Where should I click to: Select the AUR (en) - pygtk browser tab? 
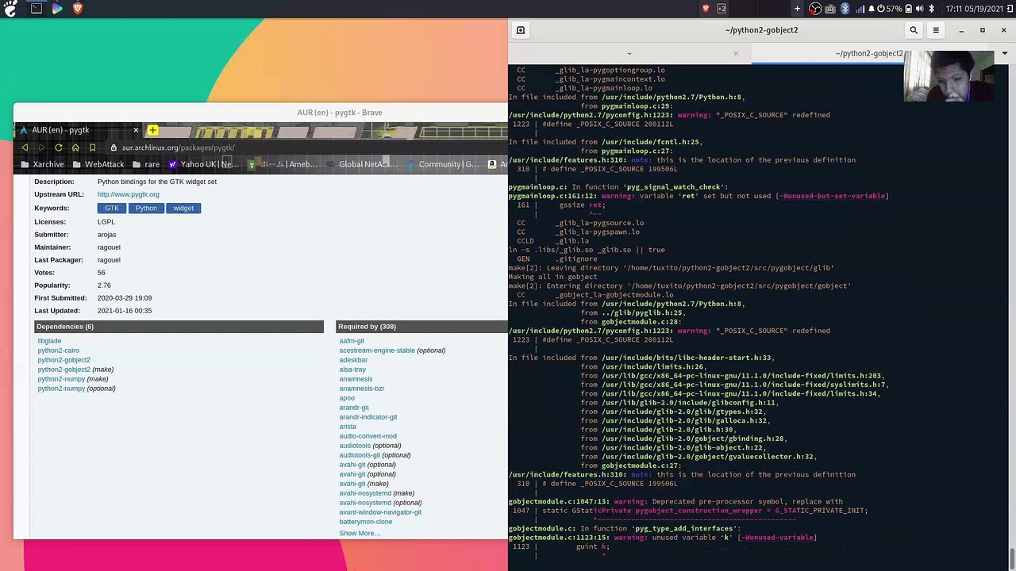point(78,130)
